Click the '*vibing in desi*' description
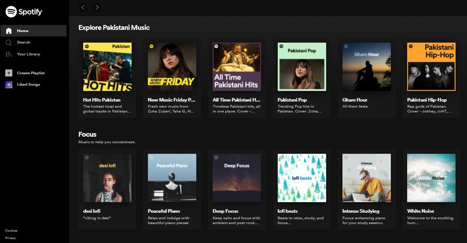This screenshot has height=243, width=467. point(97,218)
